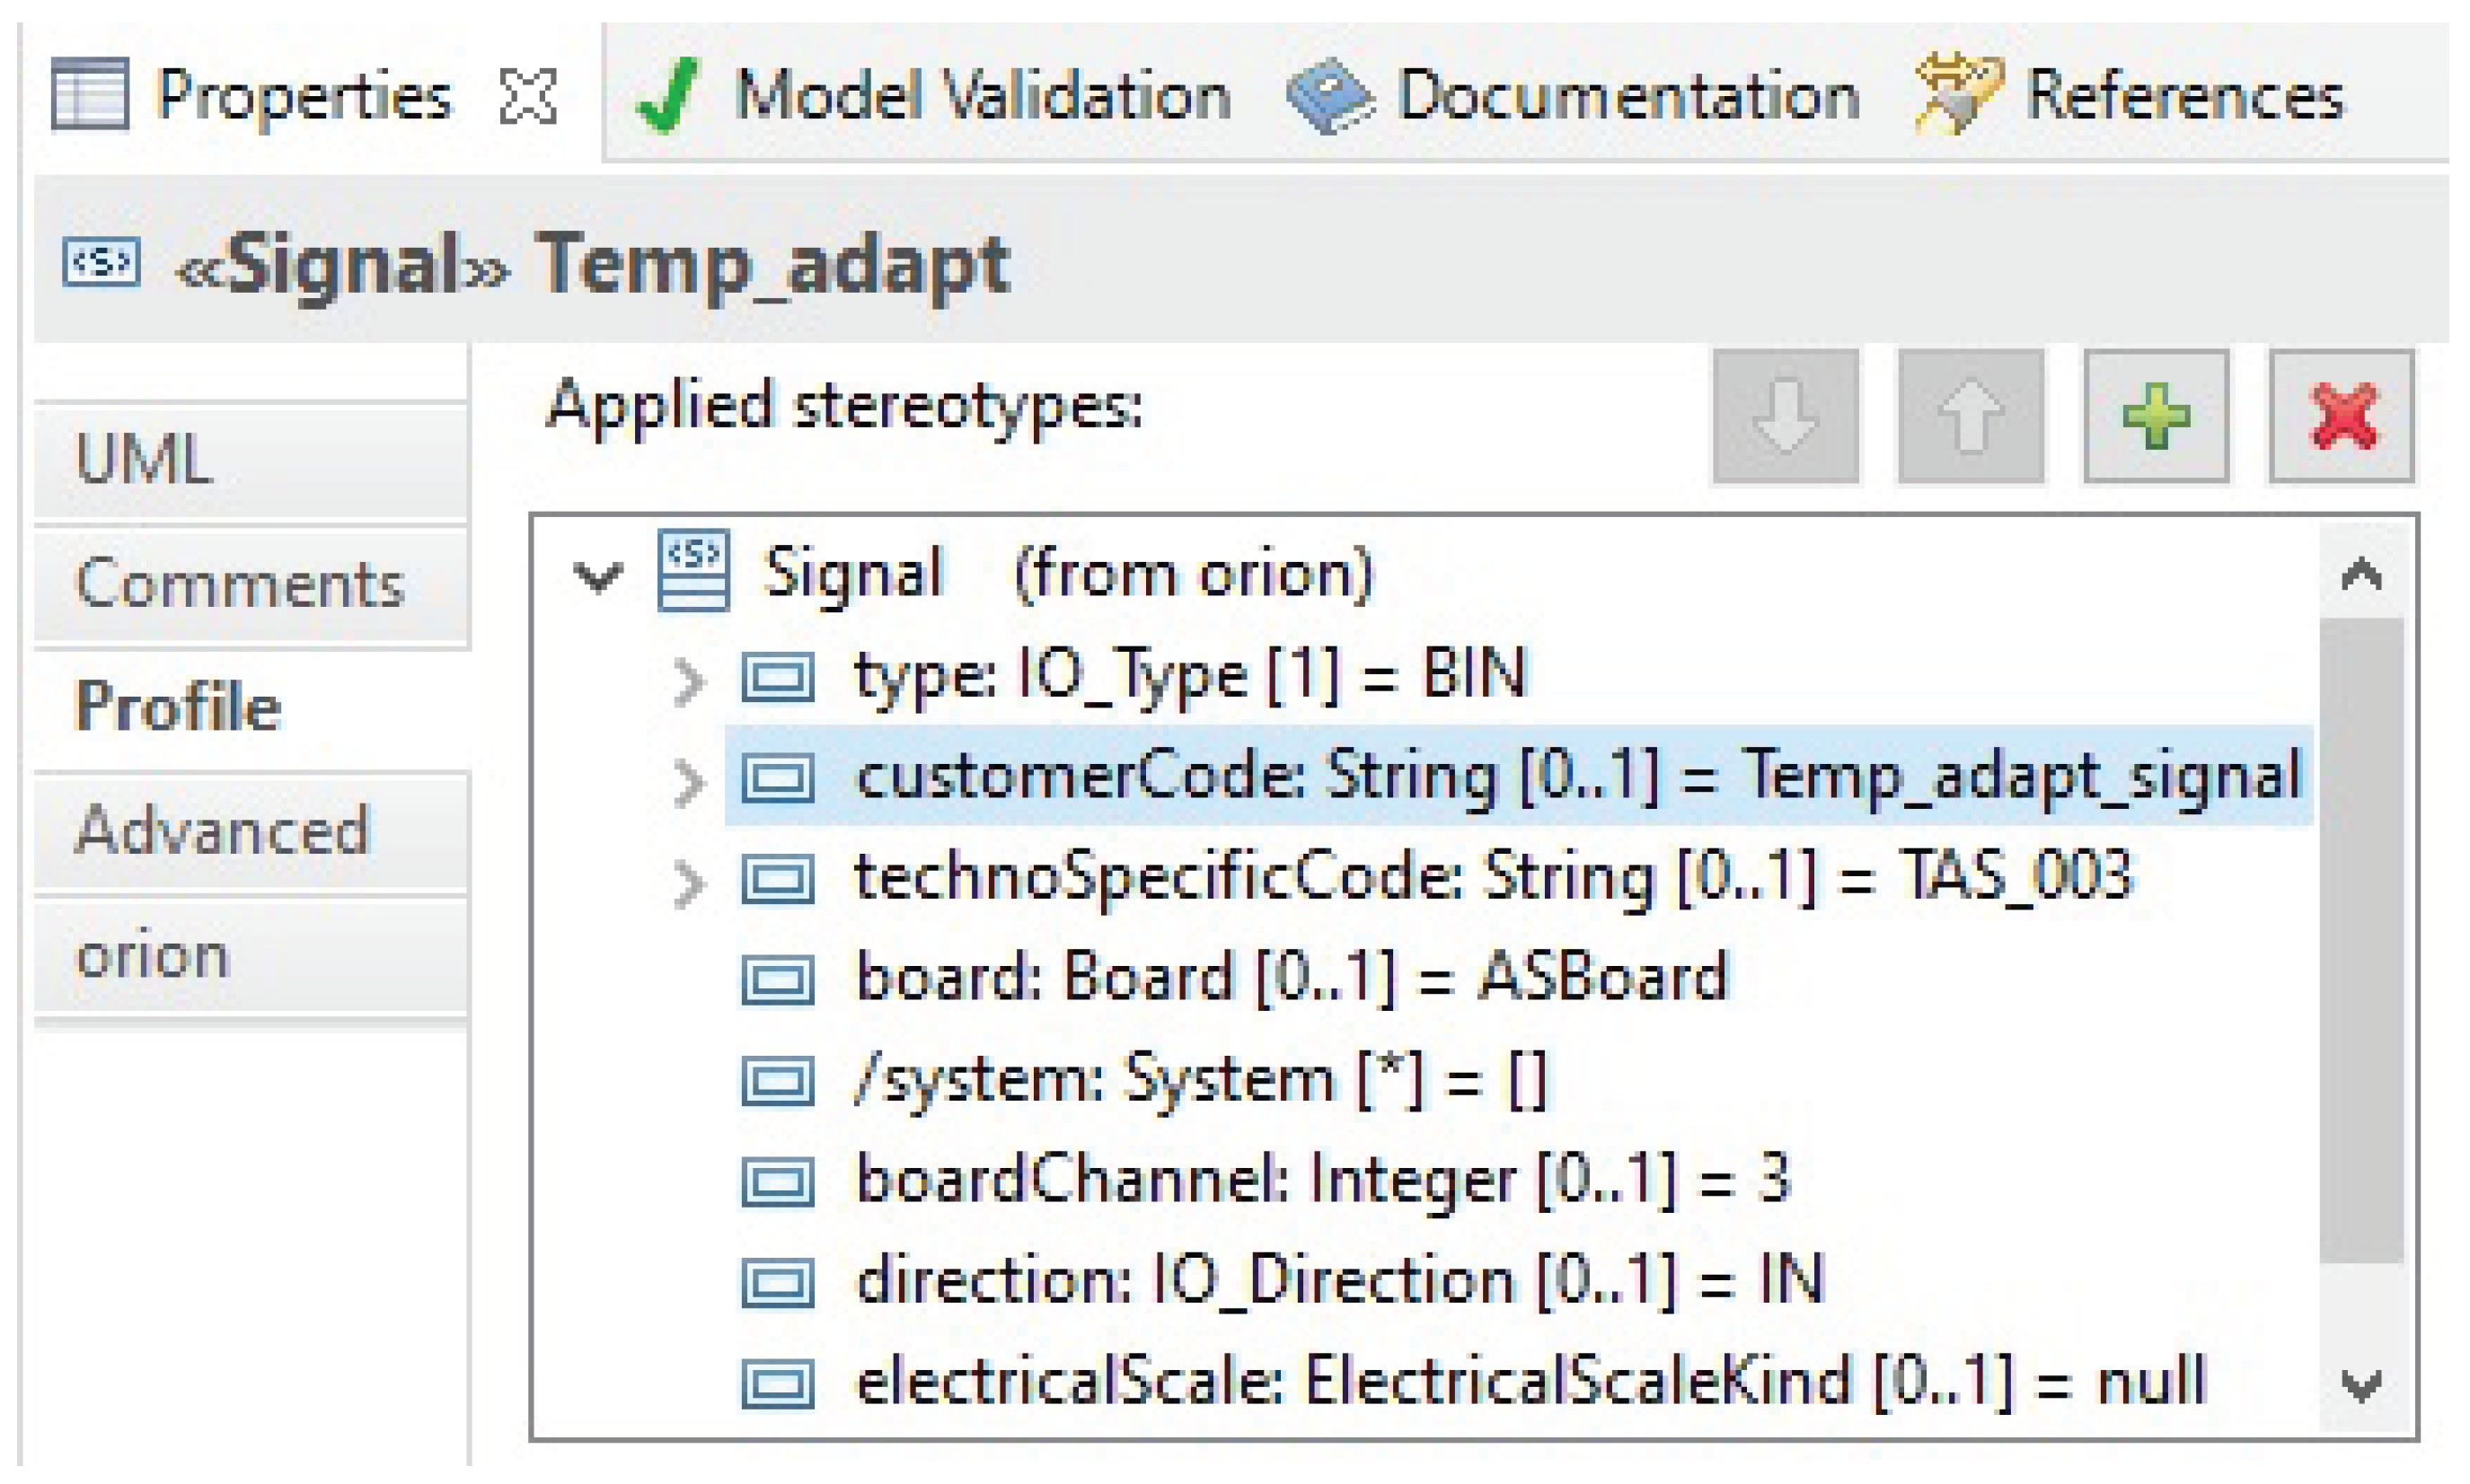Click the Properties view table icon
2470x1484 pixels.
89,95
